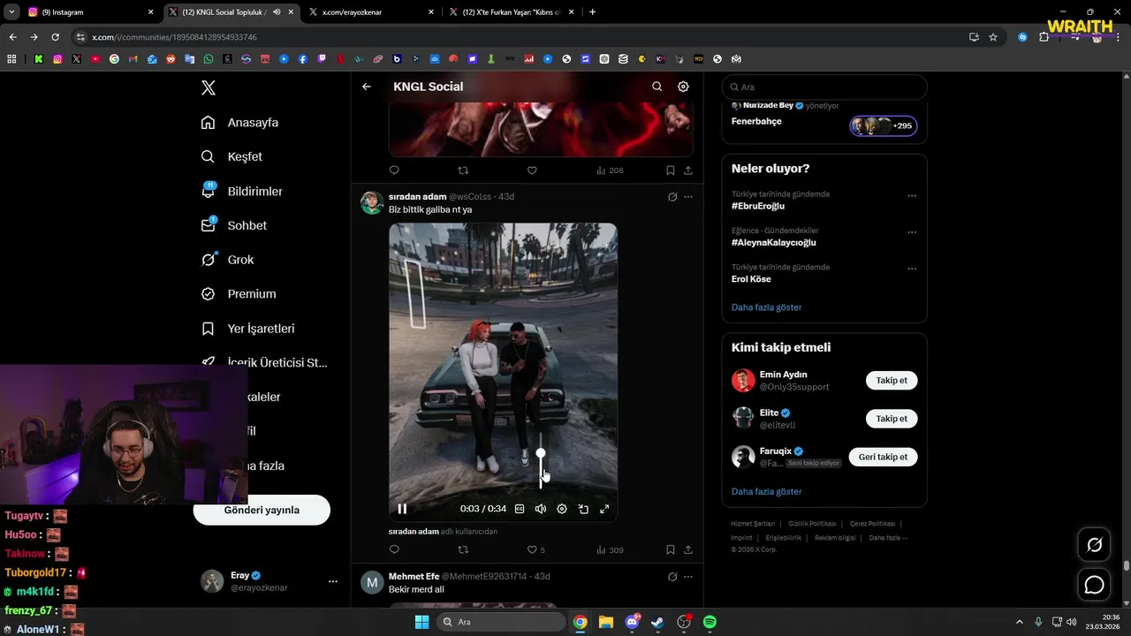Switch to Instagram browser tab
Screen dimensions: 1131x636
click(x=90, y=12)
